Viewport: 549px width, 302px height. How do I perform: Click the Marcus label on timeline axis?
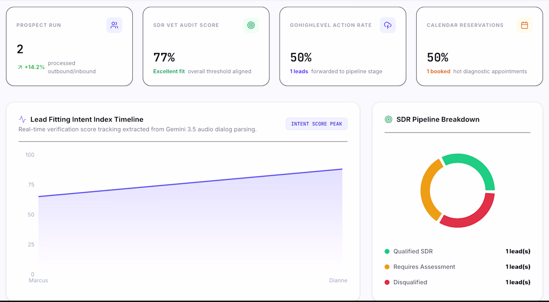38,281
